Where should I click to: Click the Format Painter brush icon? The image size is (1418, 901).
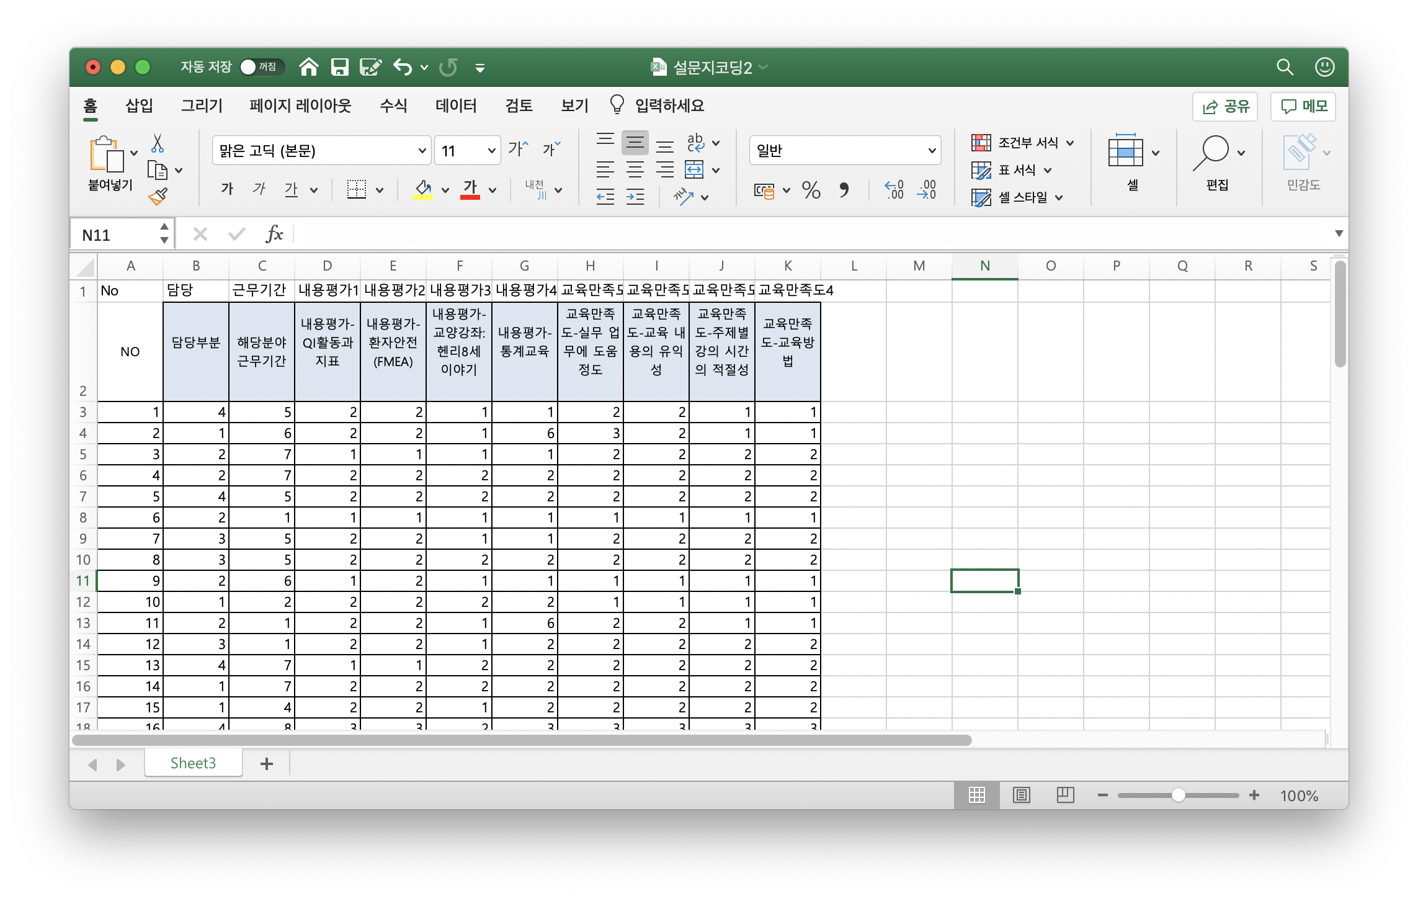pos(158,197)
